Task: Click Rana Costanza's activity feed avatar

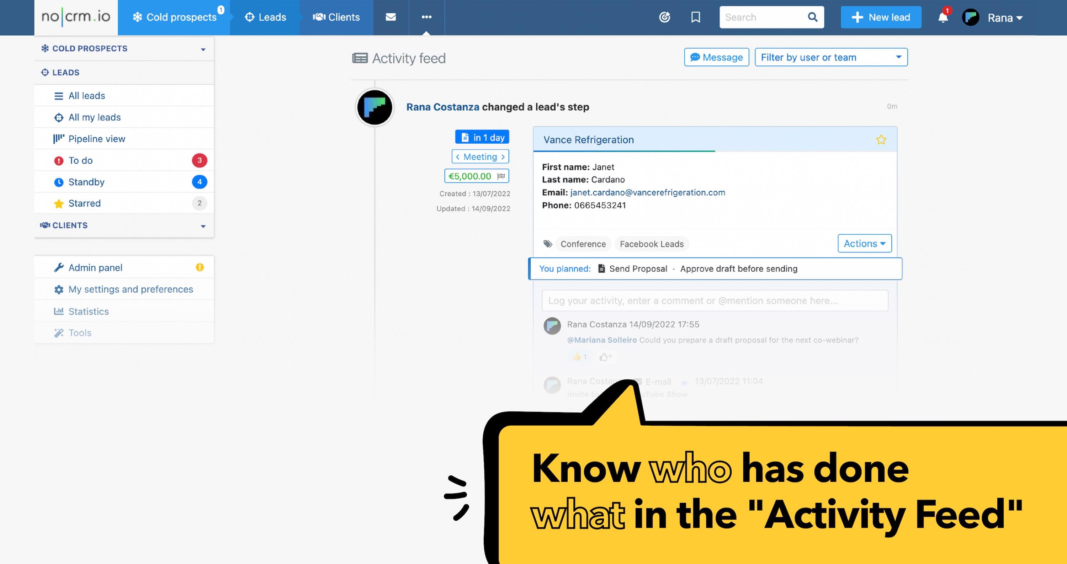Action: point(375,107)
